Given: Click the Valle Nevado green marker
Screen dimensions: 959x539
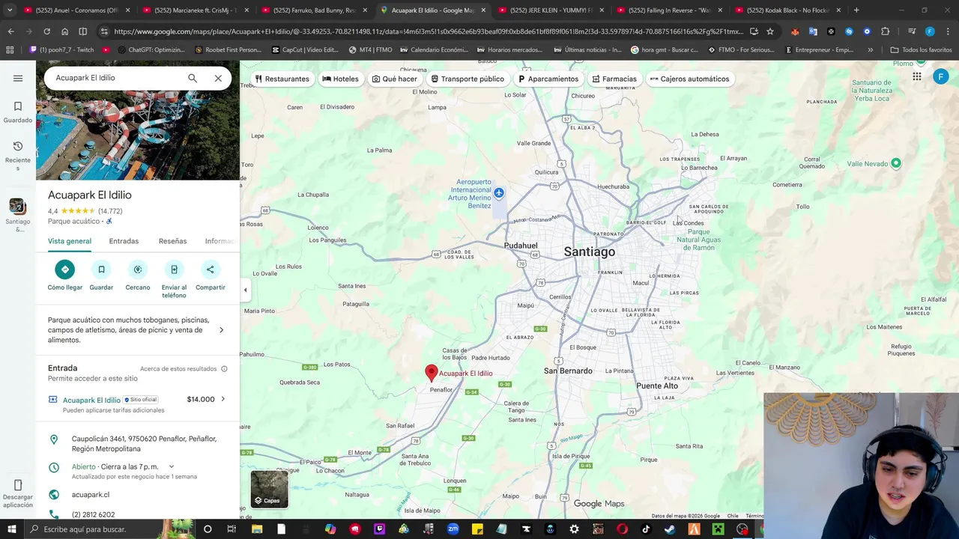Looking at the screenshot, I should click(896, 163).
